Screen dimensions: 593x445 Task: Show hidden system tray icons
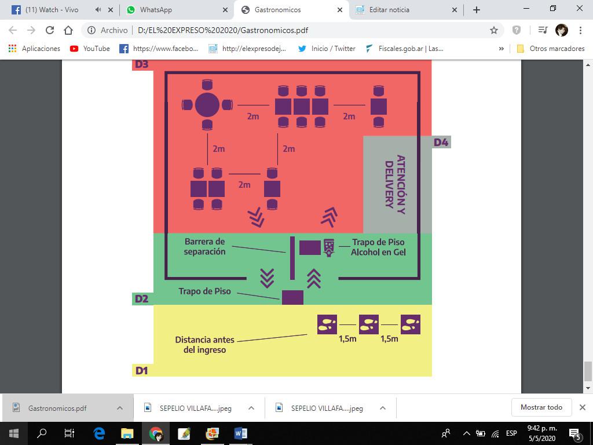[x=466, y=433]
